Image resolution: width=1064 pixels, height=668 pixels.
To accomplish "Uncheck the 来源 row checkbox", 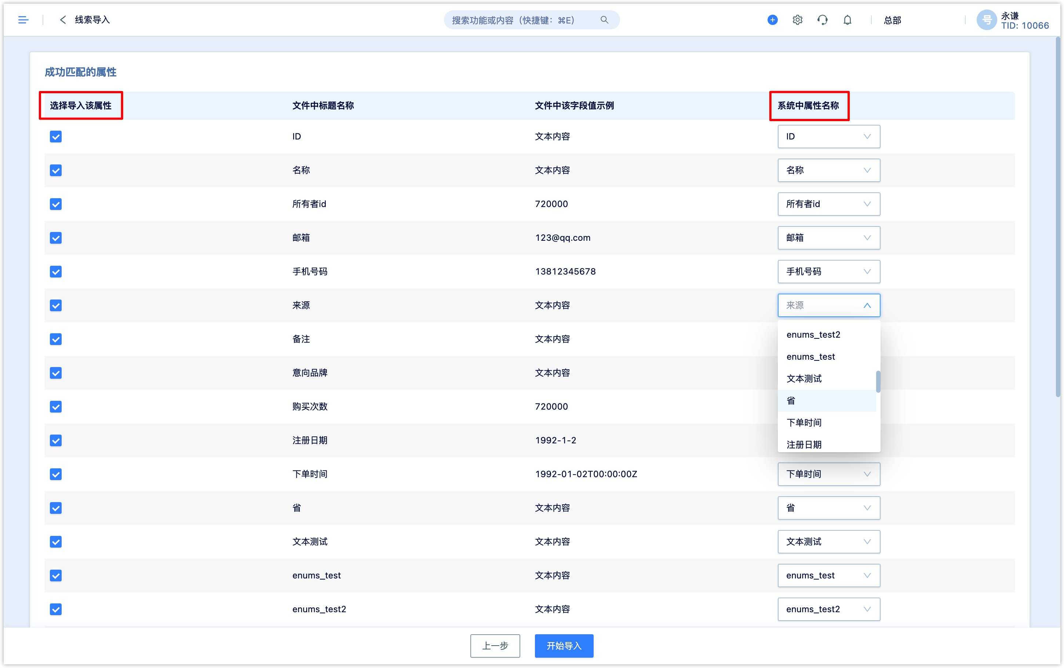I will (56, 305).
